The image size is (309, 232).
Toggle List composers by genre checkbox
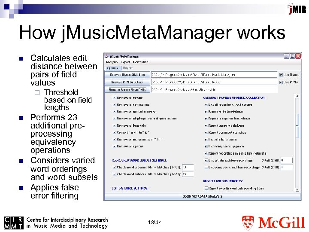tap(206, 147)
